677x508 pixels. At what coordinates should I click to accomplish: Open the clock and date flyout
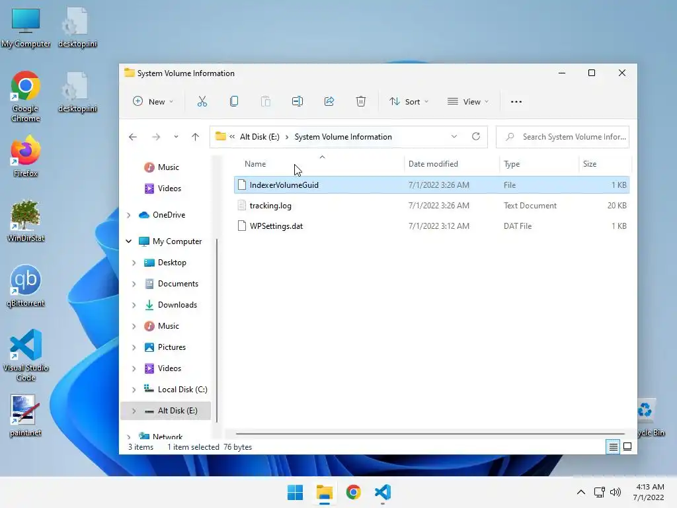pyautogui.click(x=649, y=492)
